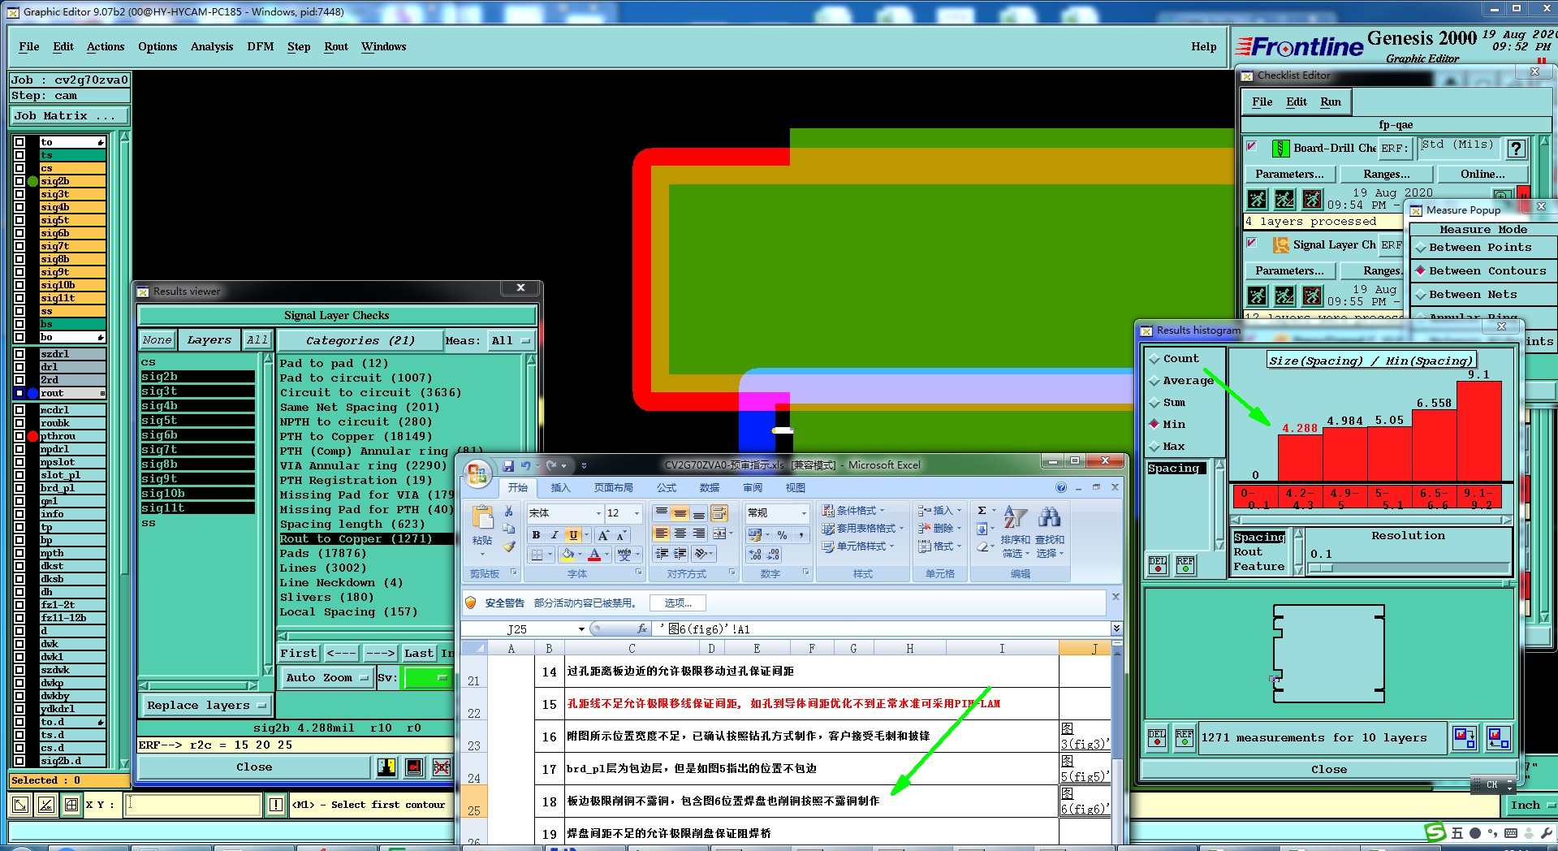The height and width of the screenshot is (851, 1558).
Task: Toggle checkbox for drl layer in layer list
Action: coord(19,367)
